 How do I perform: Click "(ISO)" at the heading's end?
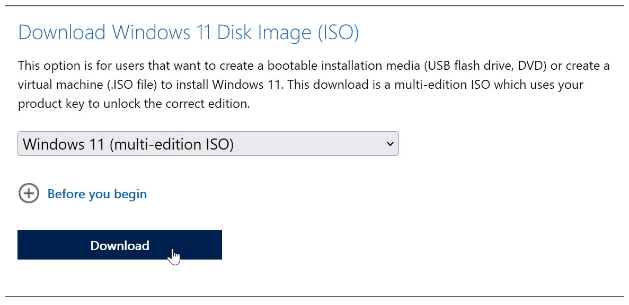pyautogui.click(x=338, y=33)
